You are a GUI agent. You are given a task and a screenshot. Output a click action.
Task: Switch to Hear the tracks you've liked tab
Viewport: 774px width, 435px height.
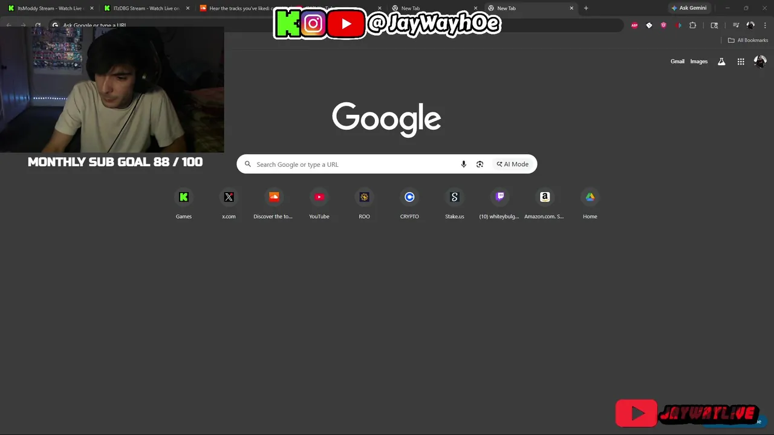coord(242,8)
